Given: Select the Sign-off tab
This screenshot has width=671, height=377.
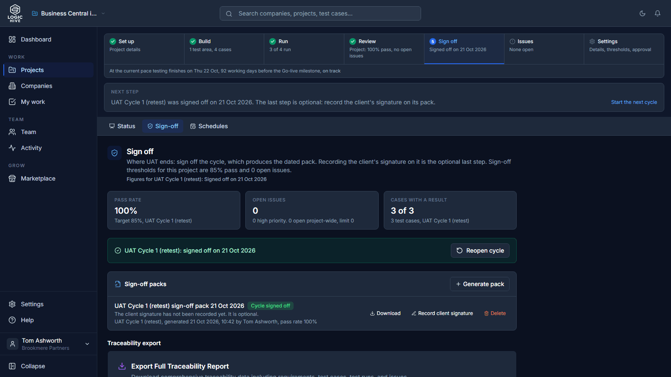Looking at the screenshot, I should point(163,126).
